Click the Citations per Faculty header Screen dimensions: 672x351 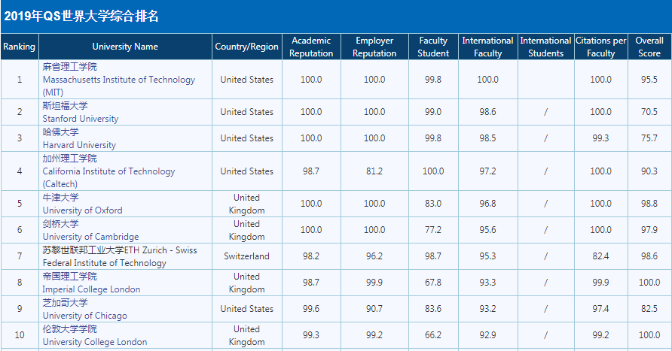click(600, 47)
